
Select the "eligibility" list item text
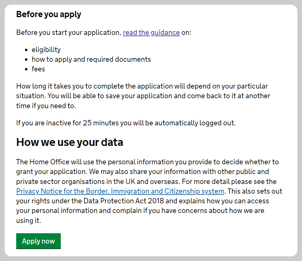46,50
